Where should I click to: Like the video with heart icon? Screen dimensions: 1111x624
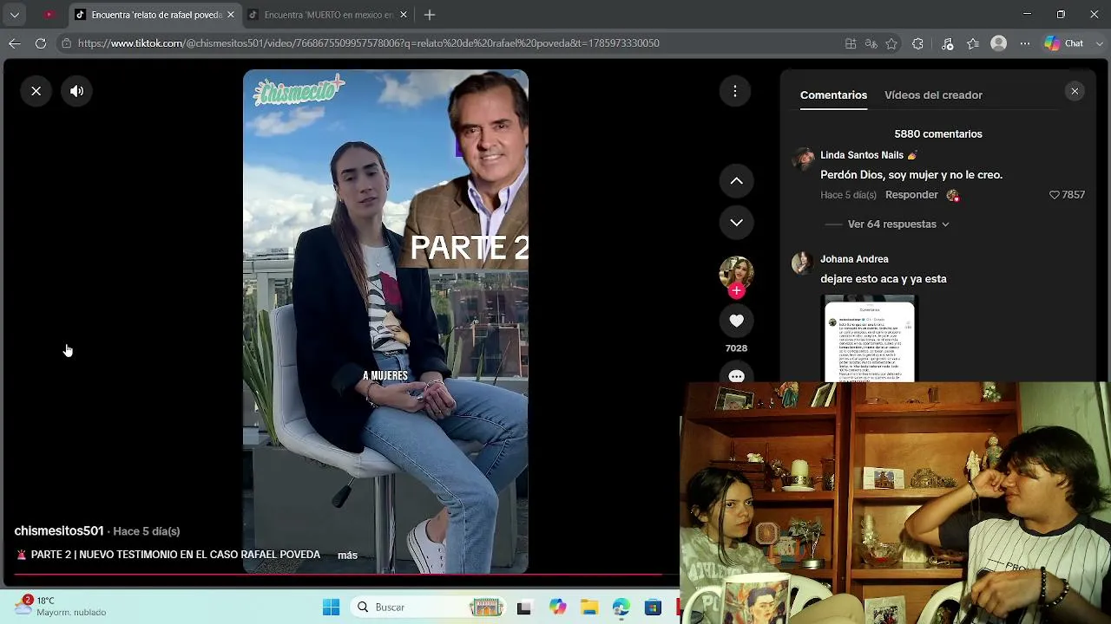point(736,321)
